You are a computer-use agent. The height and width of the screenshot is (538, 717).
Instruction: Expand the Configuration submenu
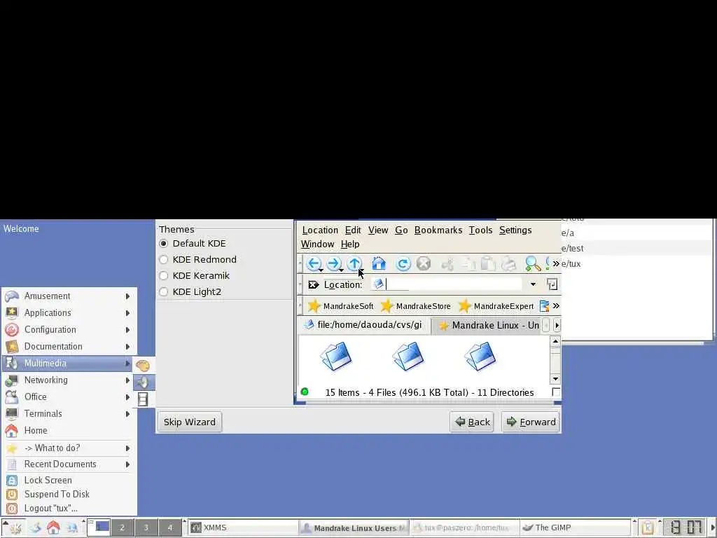click(69, 330)
